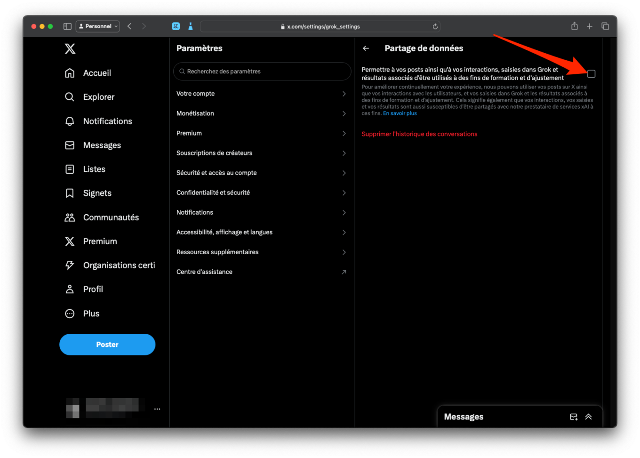Open the Ressources supplémentaires chevron
The height and width of the screenshot is (458, 640).
tap(344, 252)
